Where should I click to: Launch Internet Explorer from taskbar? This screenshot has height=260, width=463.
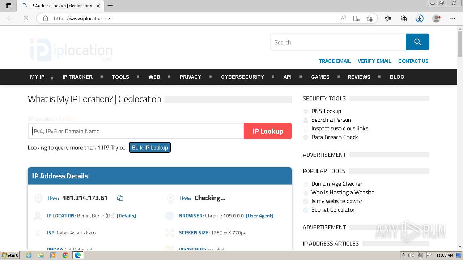coord(29,255)
